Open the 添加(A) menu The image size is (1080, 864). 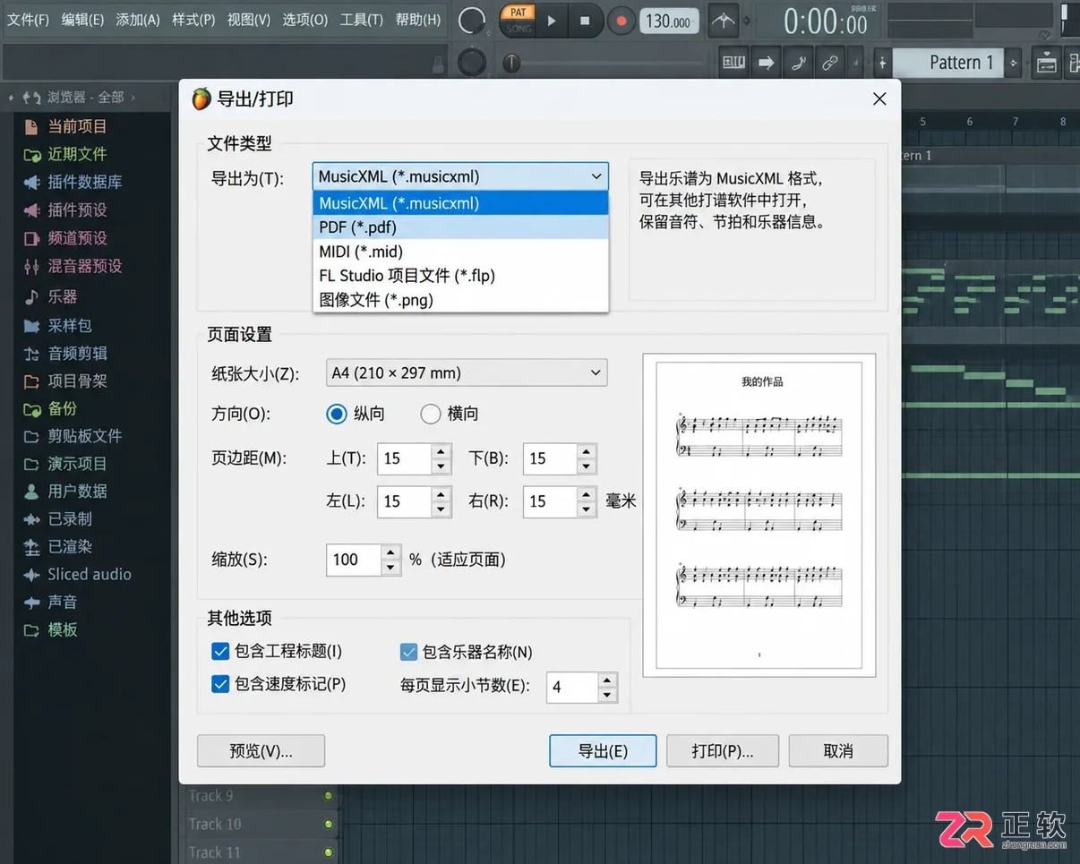click(138, 20)
